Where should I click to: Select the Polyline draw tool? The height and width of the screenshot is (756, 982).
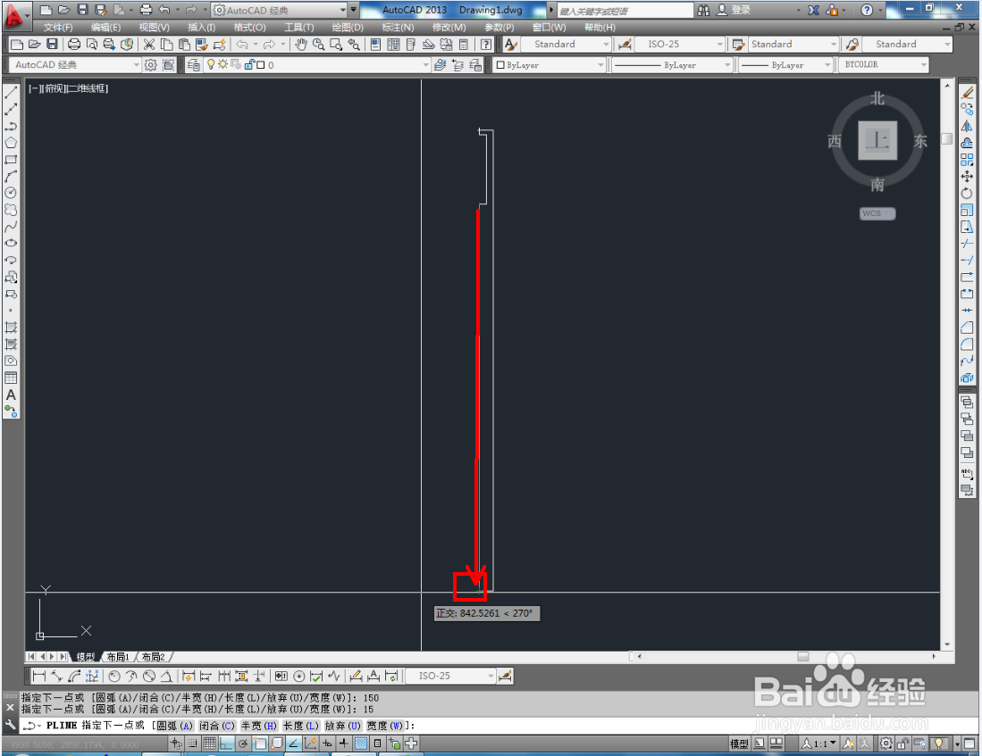tap(11, 127)
